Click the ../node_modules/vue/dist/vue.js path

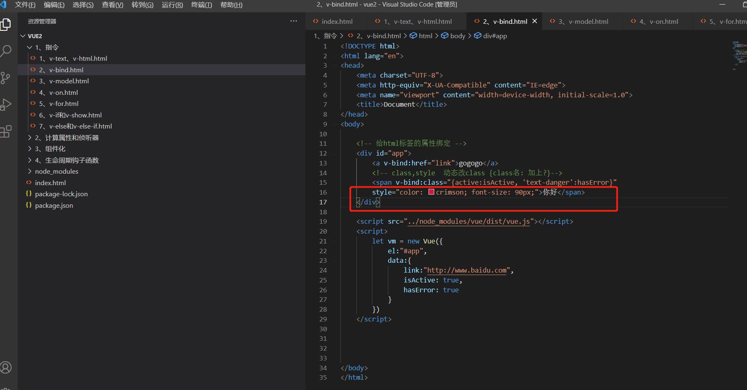468,221
